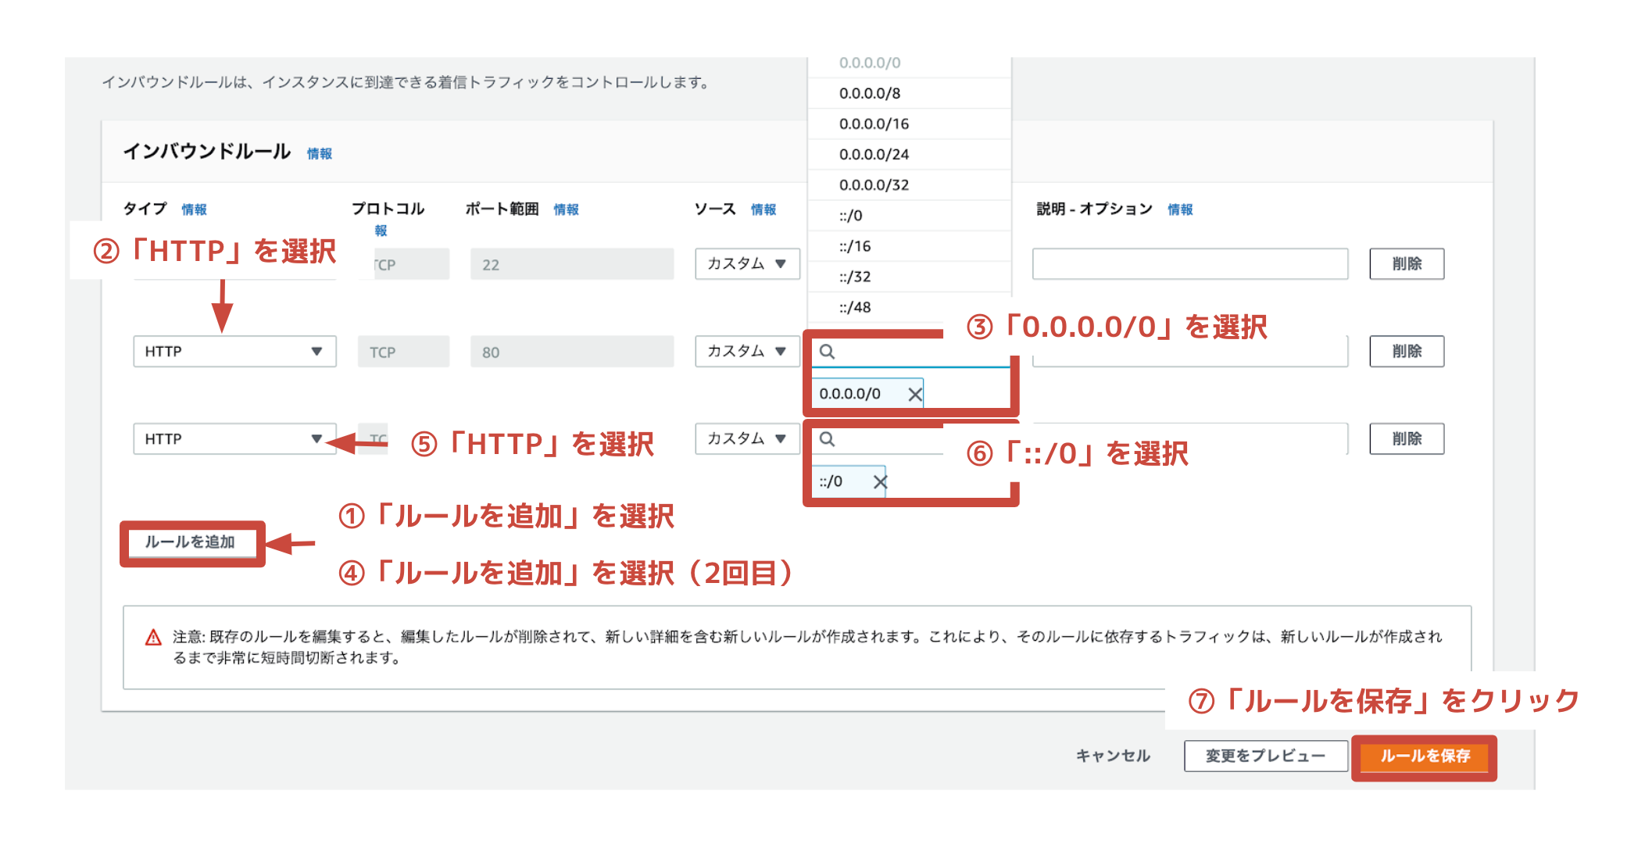Click warning triangle icon in notice box

(x=153, y=638)
